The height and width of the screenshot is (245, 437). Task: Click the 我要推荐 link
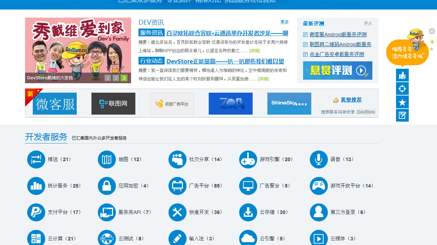[351, 100]
